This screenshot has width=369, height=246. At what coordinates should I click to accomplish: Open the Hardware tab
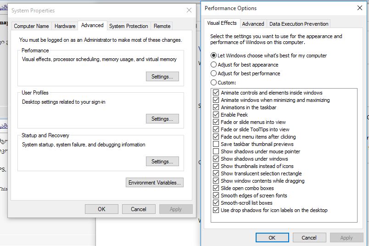pyautogui.click(x=65, y=26)
